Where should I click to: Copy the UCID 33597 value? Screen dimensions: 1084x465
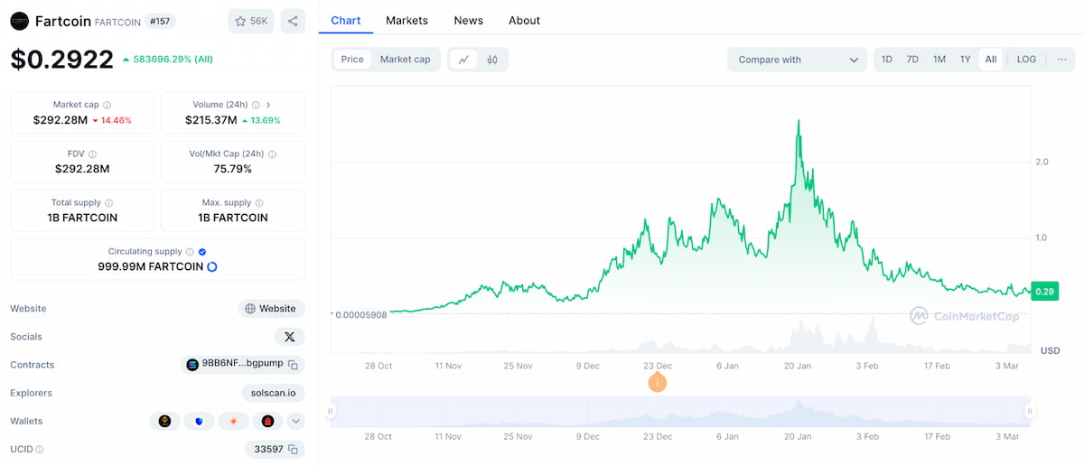(293, 449)
